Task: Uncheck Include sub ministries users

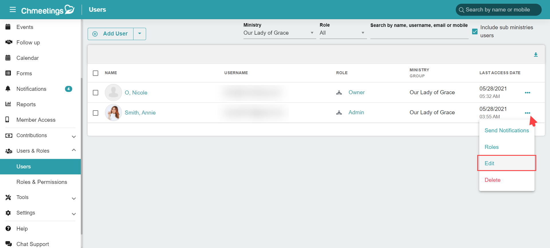Action: point(475,32)
